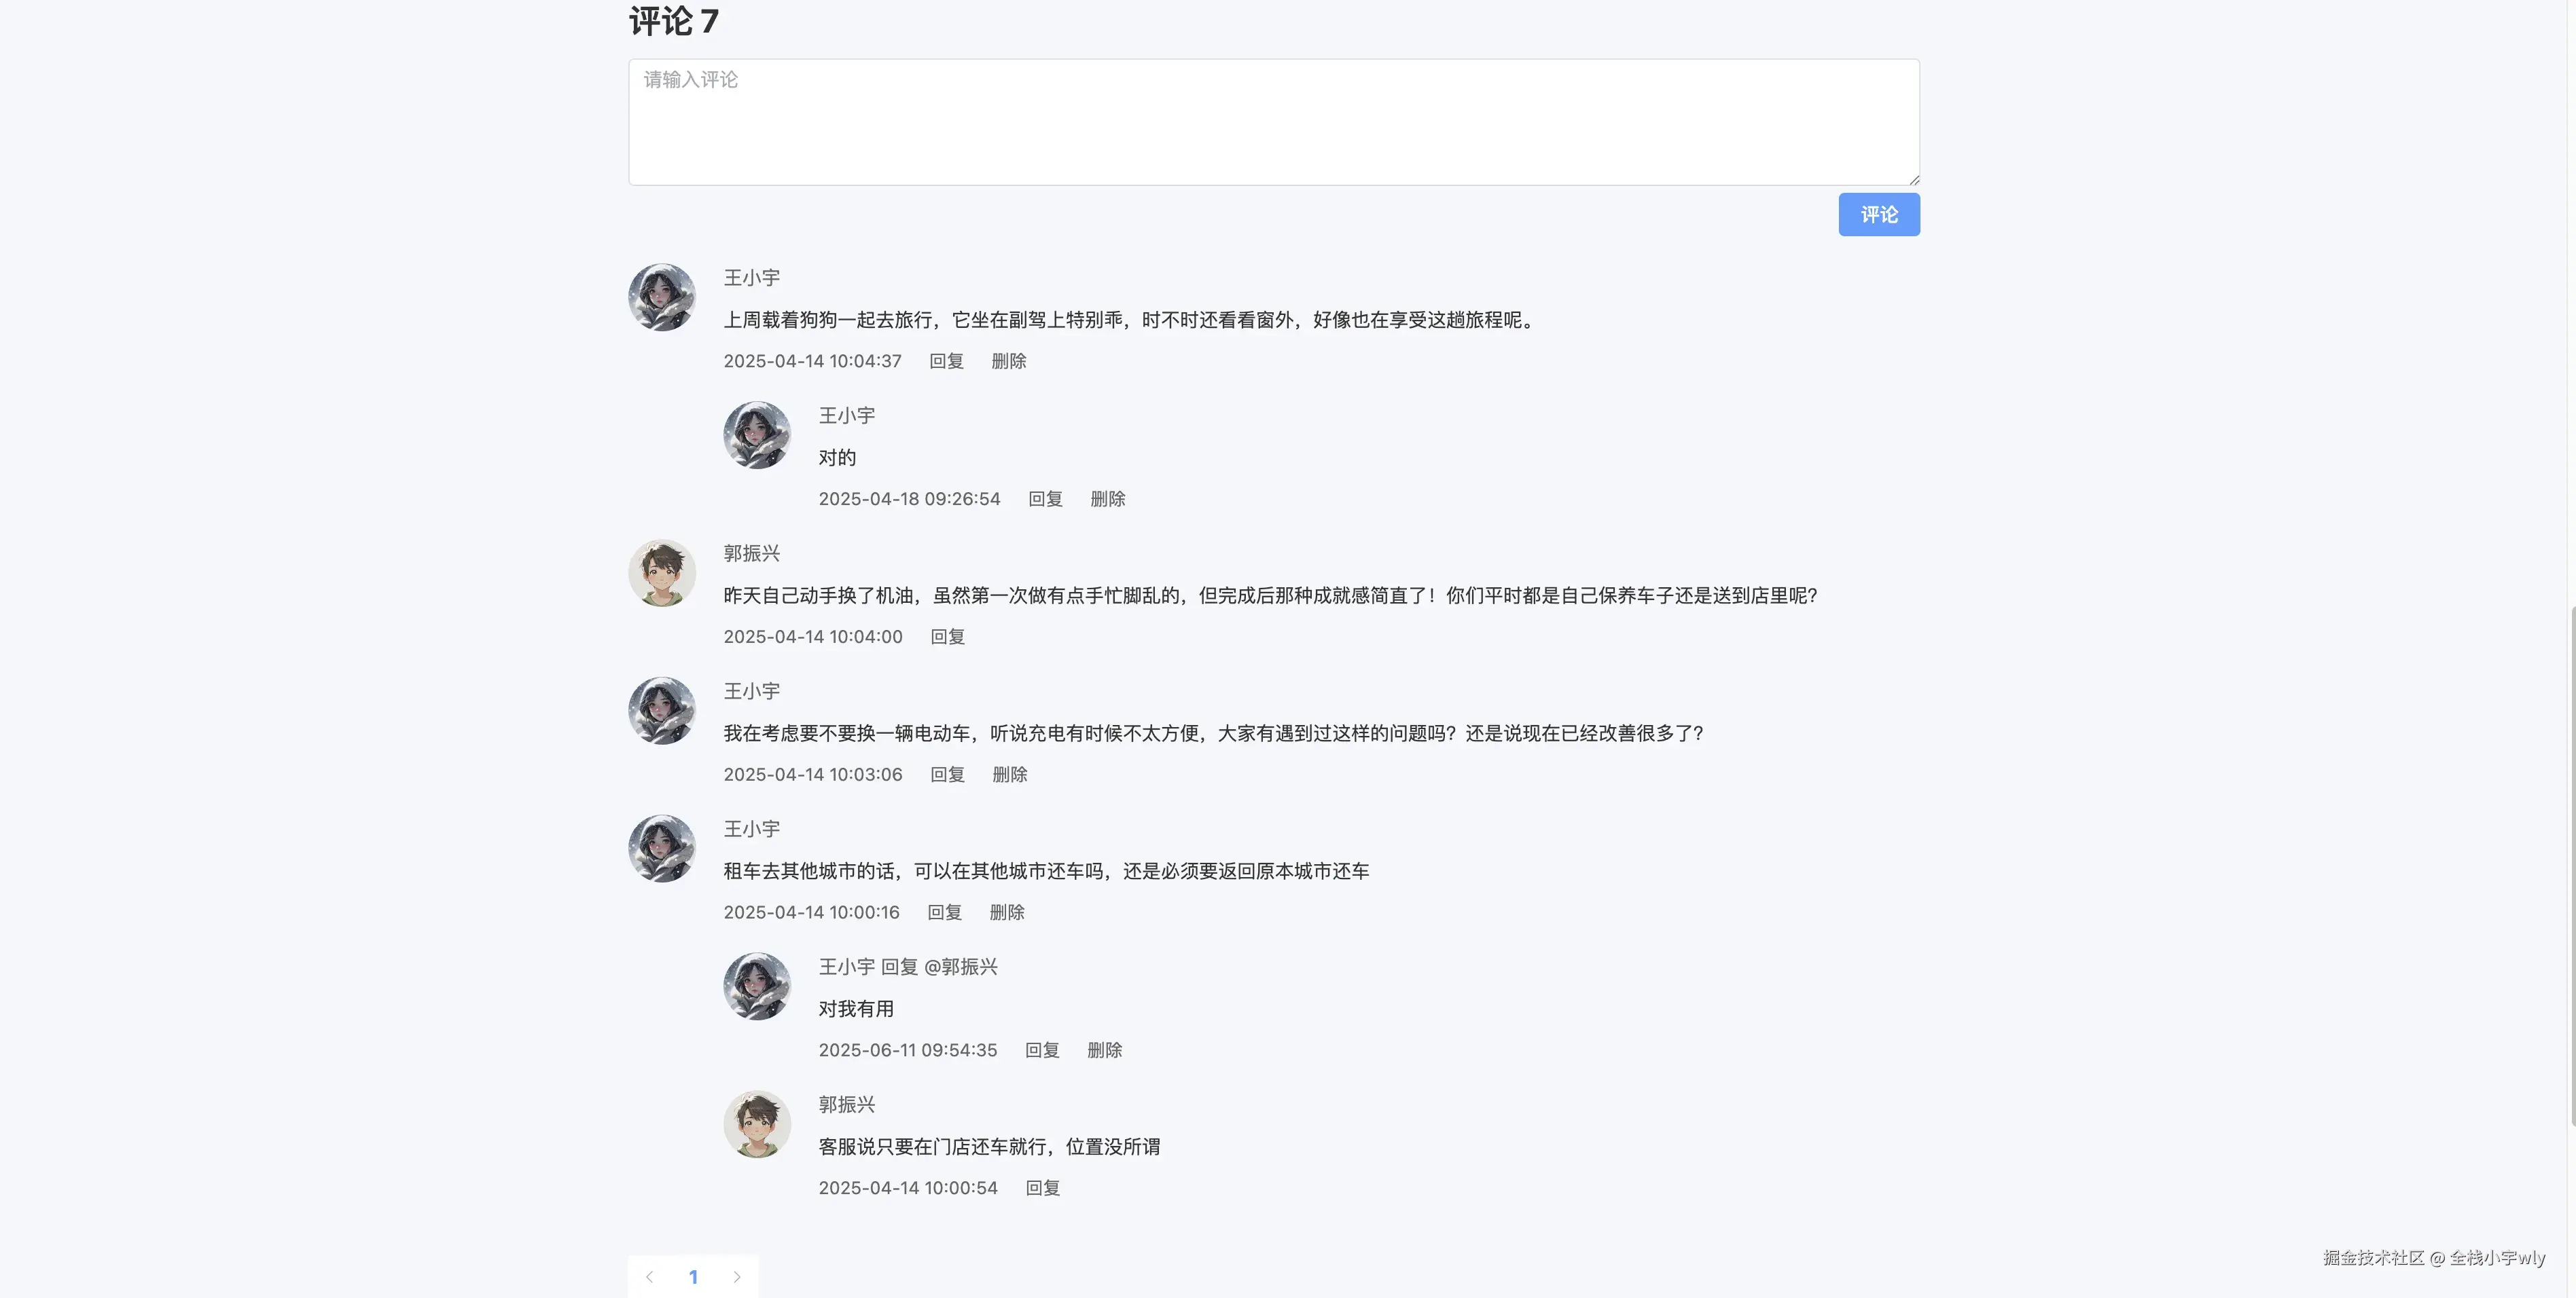The width and height of the screenshot is (2576, 1298).
Task: Select page 1 in the pagination
Action: tap(693, 1277)
